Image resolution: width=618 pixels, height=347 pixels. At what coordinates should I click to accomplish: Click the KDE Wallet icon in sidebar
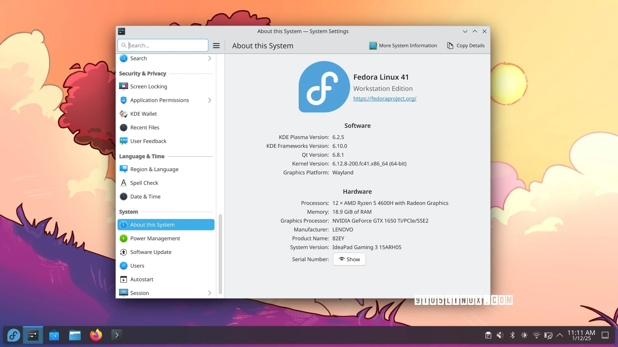124,114
